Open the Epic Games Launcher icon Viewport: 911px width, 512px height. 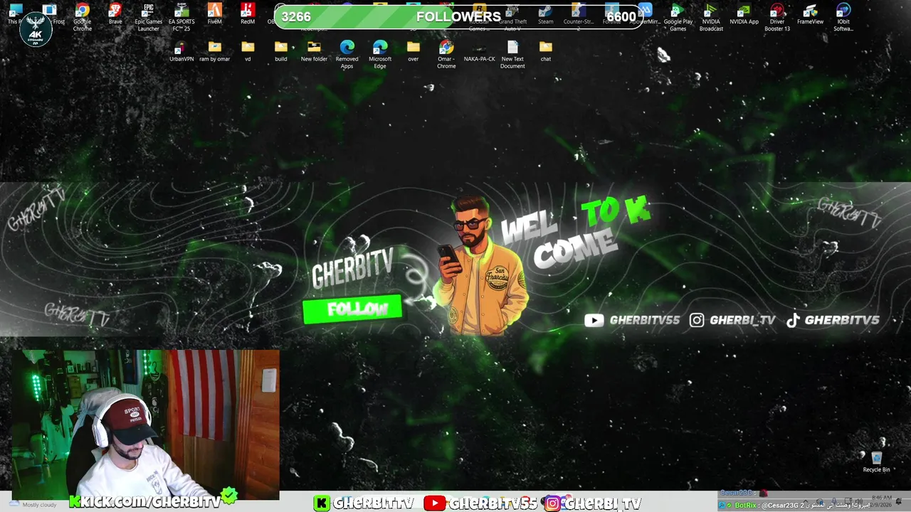pos(148,16)
